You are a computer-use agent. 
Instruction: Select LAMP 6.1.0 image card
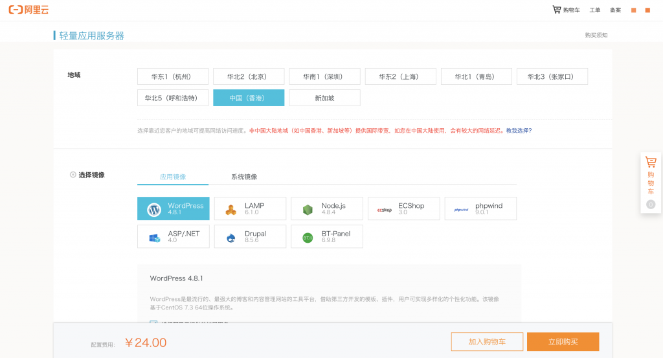(x=250, y=208)
